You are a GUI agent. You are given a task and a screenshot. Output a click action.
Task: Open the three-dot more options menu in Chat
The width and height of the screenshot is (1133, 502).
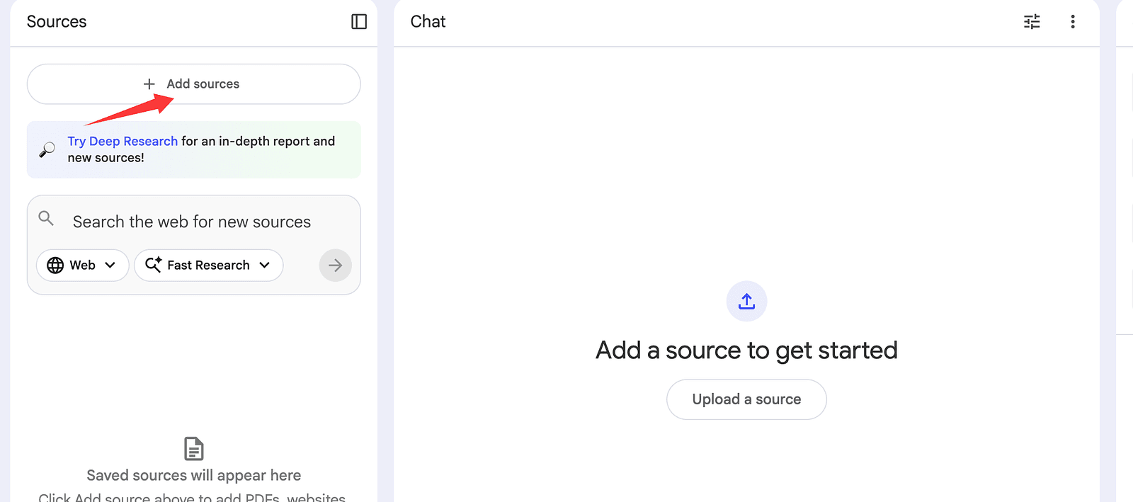(1073, 22)
